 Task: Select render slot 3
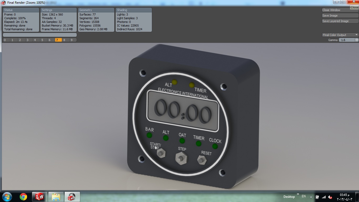point(27,40)
